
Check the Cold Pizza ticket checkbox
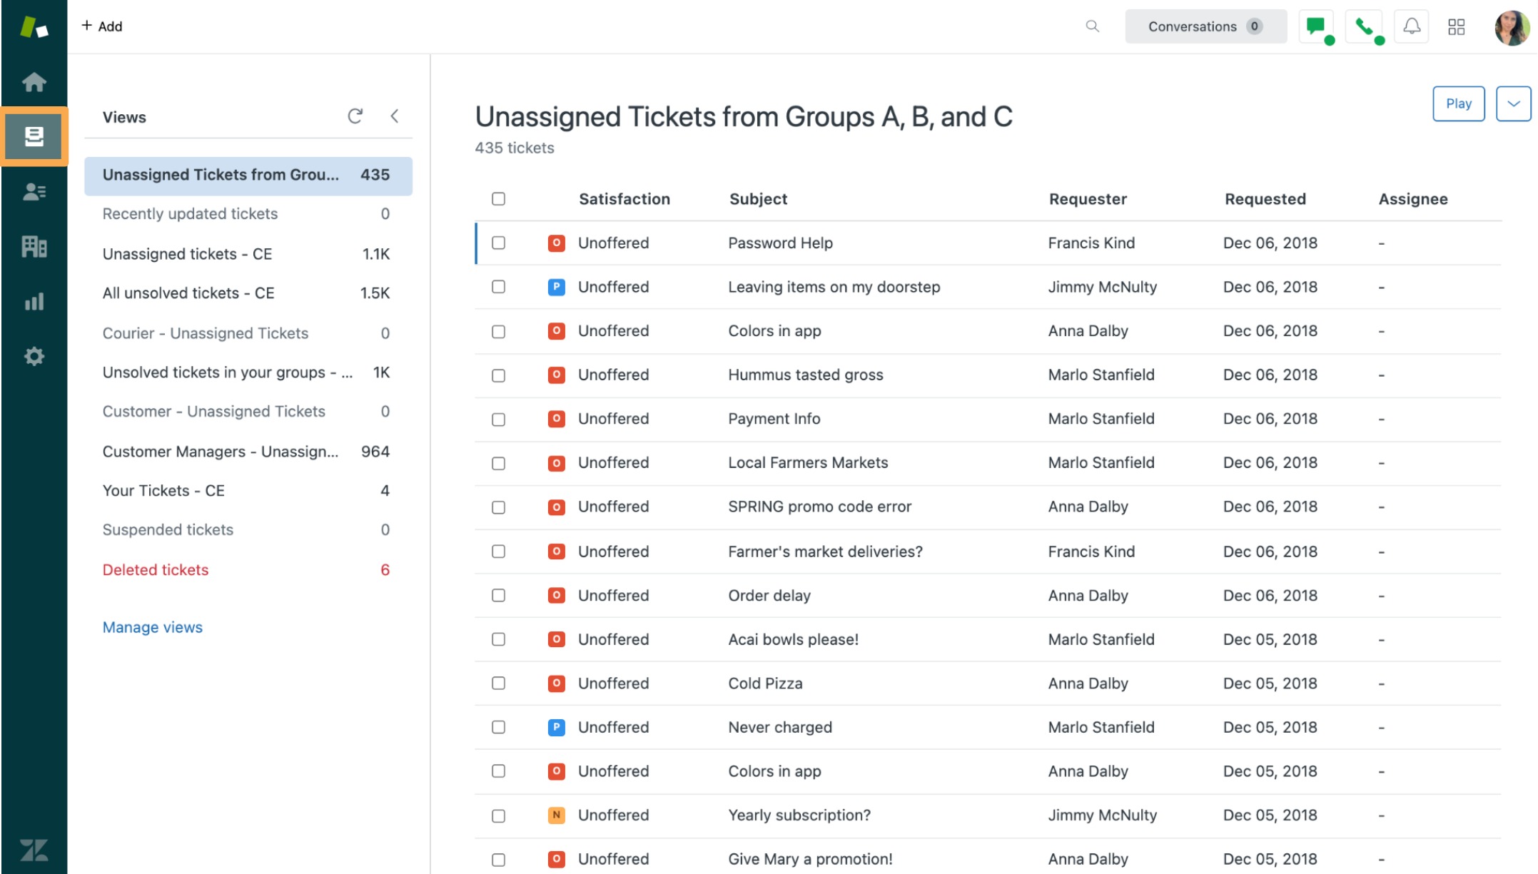click(497, 683)
